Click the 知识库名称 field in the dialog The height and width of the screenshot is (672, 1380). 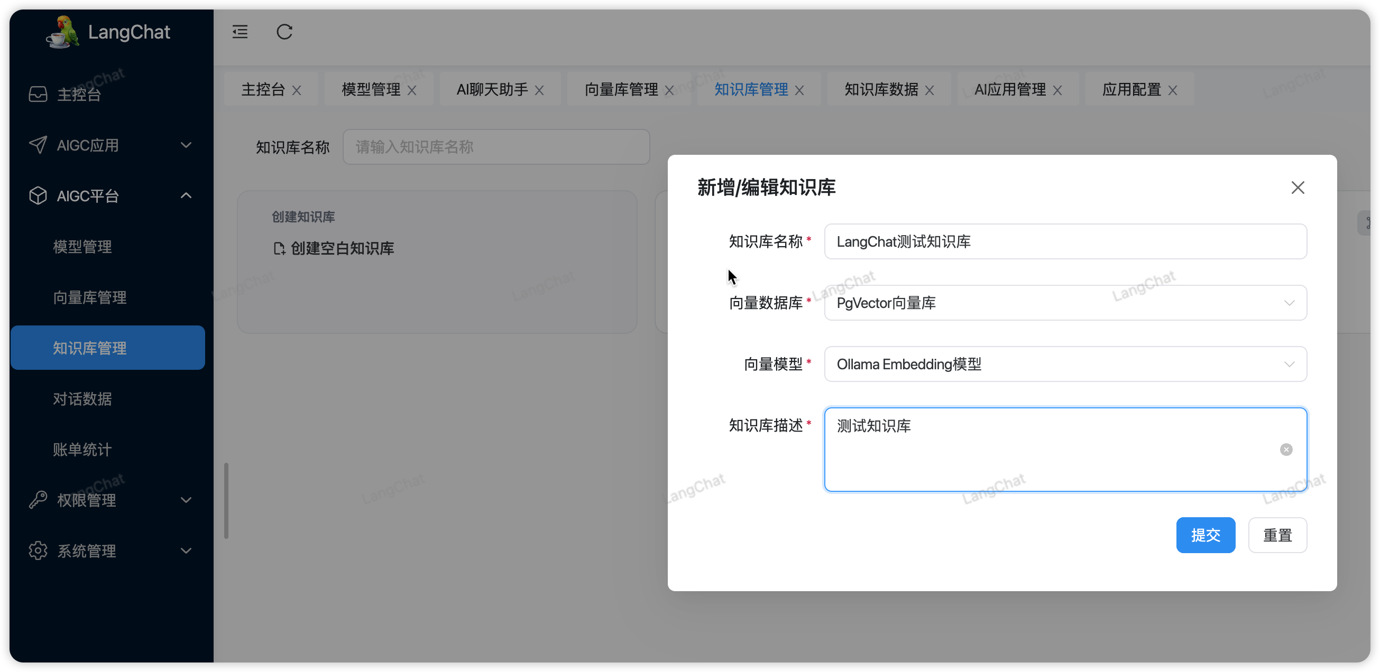[1065, 242]
